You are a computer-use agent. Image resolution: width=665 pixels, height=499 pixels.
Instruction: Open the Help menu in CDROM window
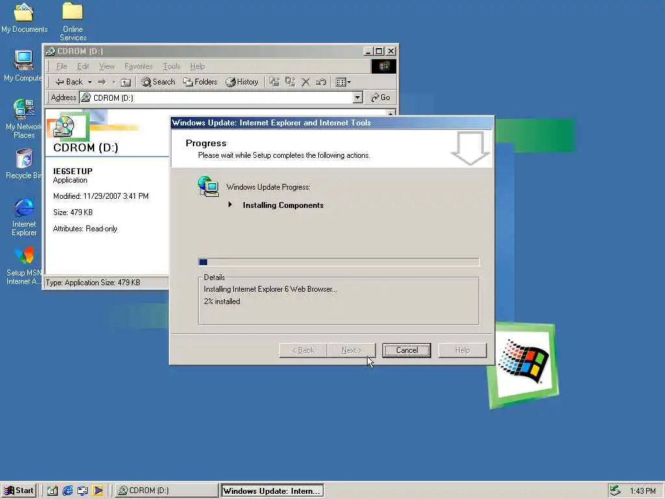click(x=197, y=66)
